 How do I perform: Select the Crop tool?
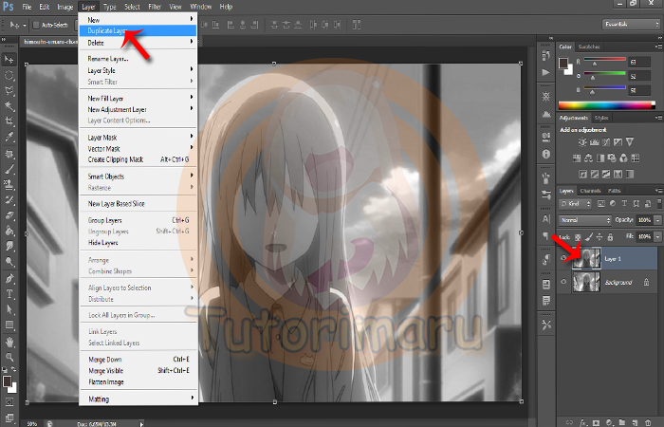[x=9, y=121]
